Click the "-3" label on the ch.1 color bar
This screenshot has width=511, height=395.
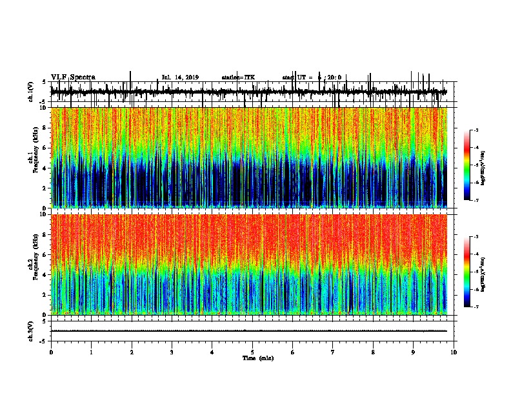[x=476, y=130]
